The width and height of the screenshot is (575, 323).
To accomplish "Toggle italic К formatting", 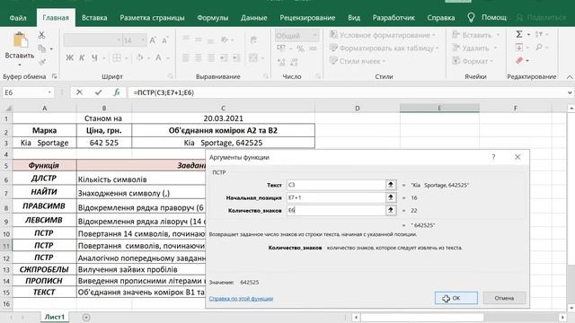I will point(82,57).
